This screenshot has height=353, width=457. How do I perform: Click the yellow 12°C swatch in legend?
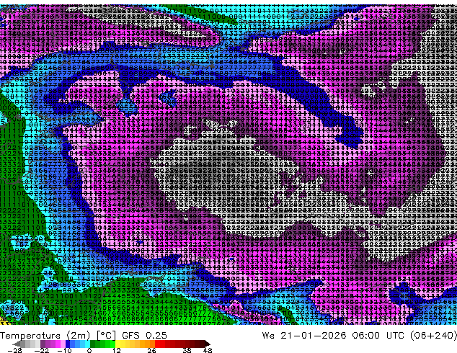(117, 344)
